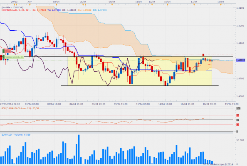Click the orange event marker under 09/04
This screenshot has width=247, height=166.
coord(112,5)
